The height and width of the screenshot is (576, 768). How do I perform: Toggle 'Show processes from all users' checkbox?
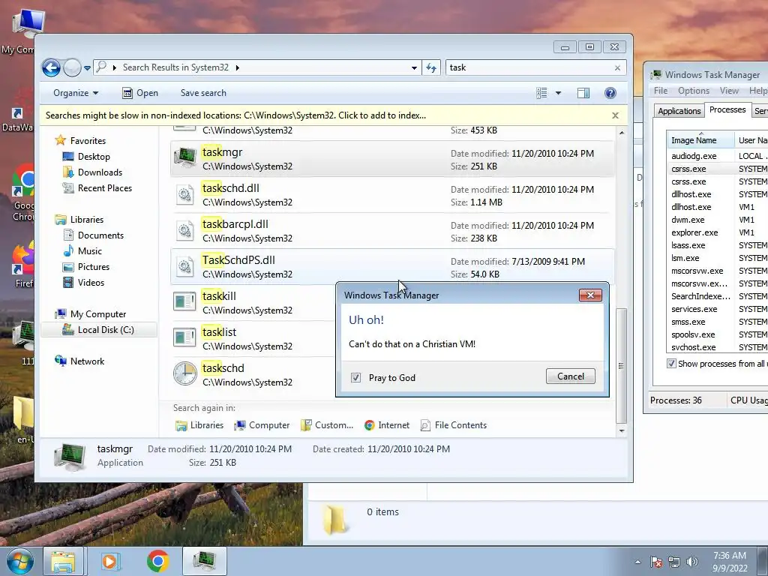(x=671, y=364)
